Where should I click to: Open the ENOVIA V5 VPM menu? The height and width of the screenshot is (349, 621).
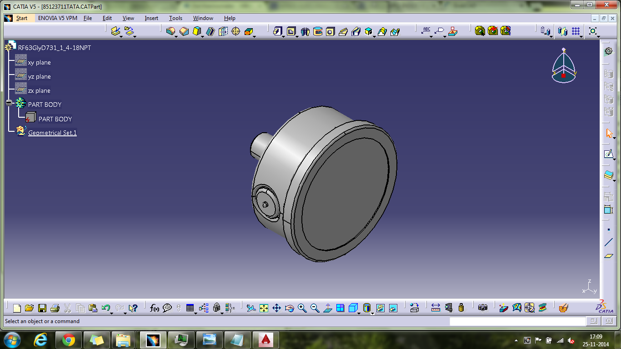click(58, 18)
